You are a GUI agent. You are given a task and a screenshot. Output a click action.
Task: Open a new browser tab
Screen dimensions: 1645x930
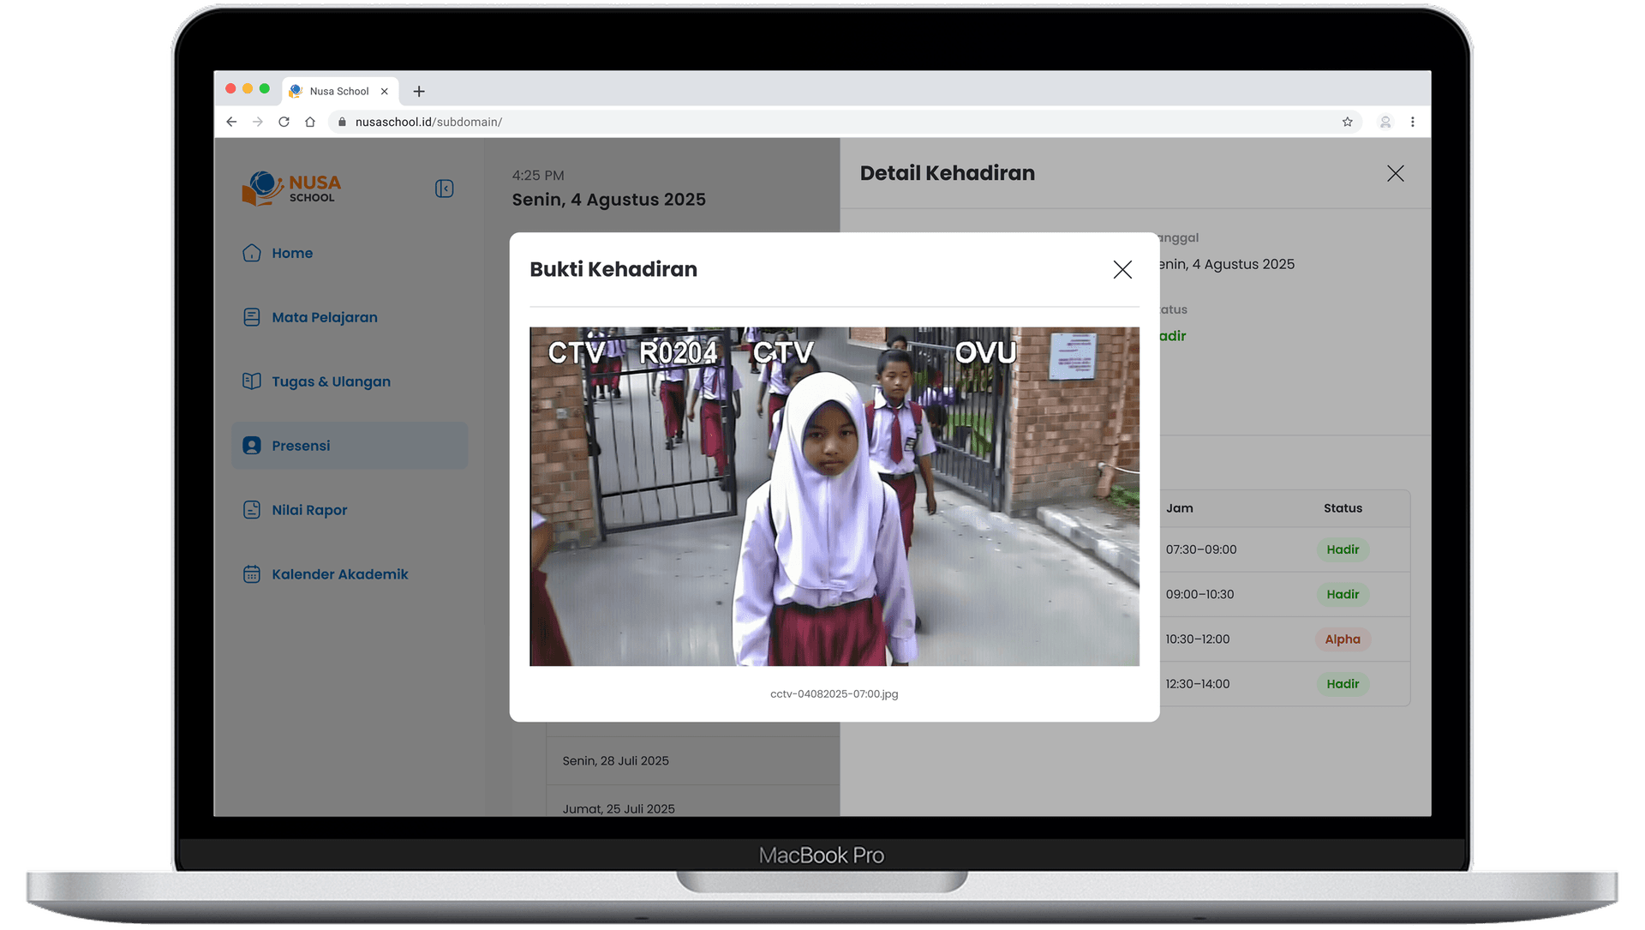[x=419, y=91]
